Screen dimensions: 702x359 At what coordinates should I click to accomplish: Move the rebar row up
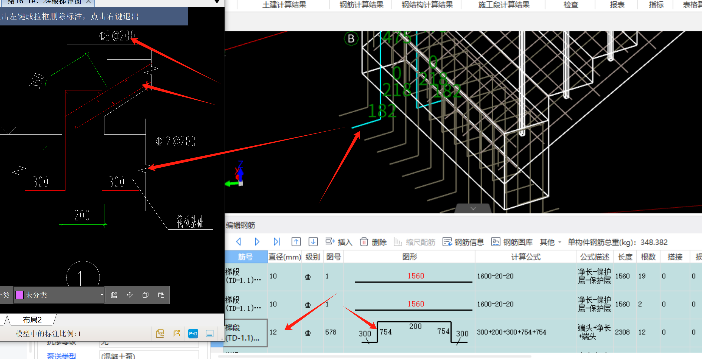pyautogui.click(x=296, y=242)
